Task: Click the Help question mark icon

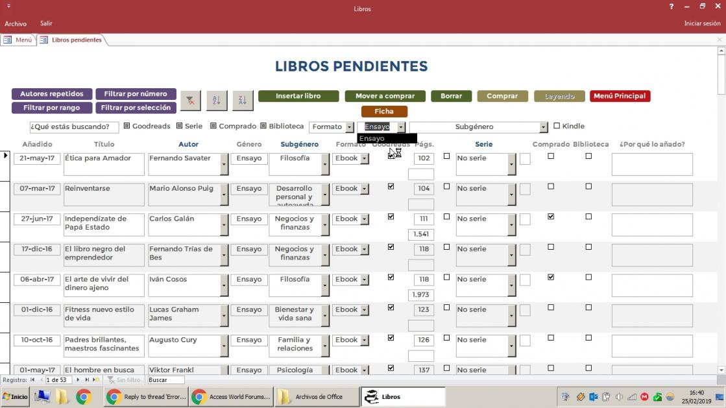Action: coord(672,6)
